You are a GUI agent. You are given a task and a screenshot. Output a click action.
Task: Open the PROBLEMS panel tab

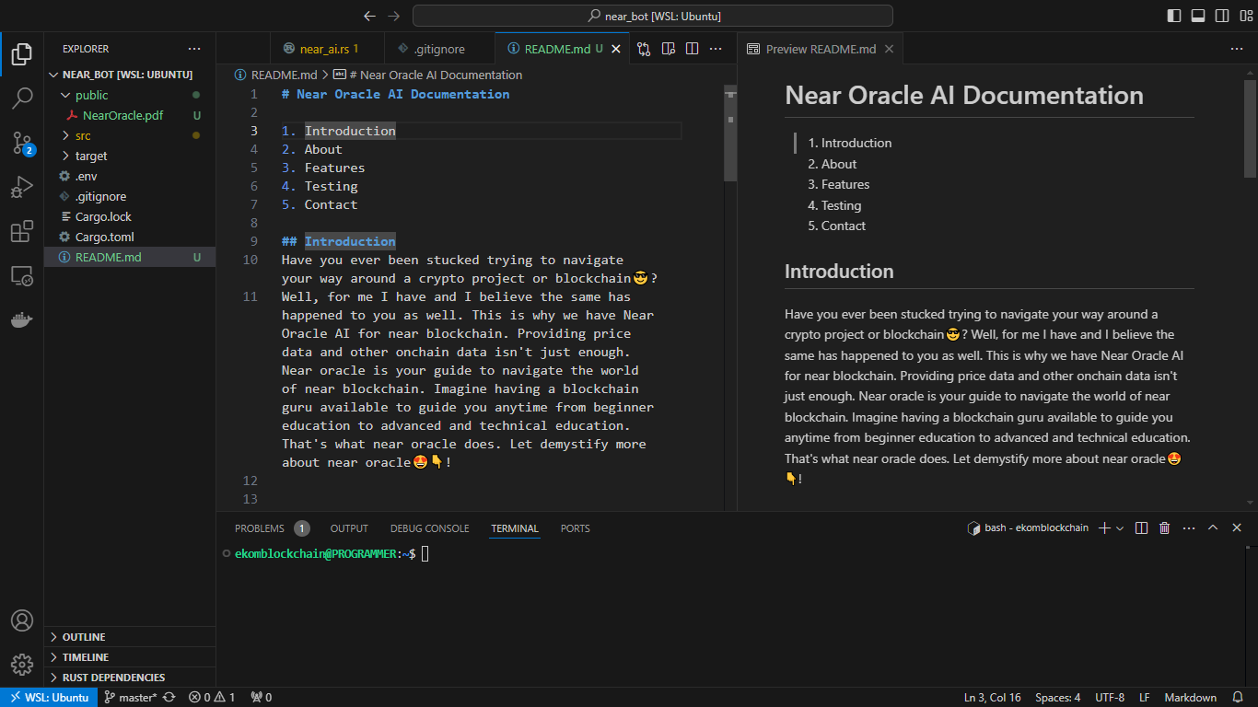(272, 528)
